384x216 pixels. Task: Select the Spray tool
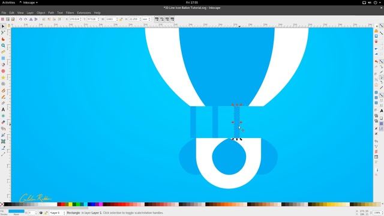point(3,116)
